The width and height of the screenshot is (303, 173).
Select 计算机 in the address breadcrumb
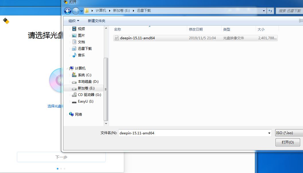101,11
